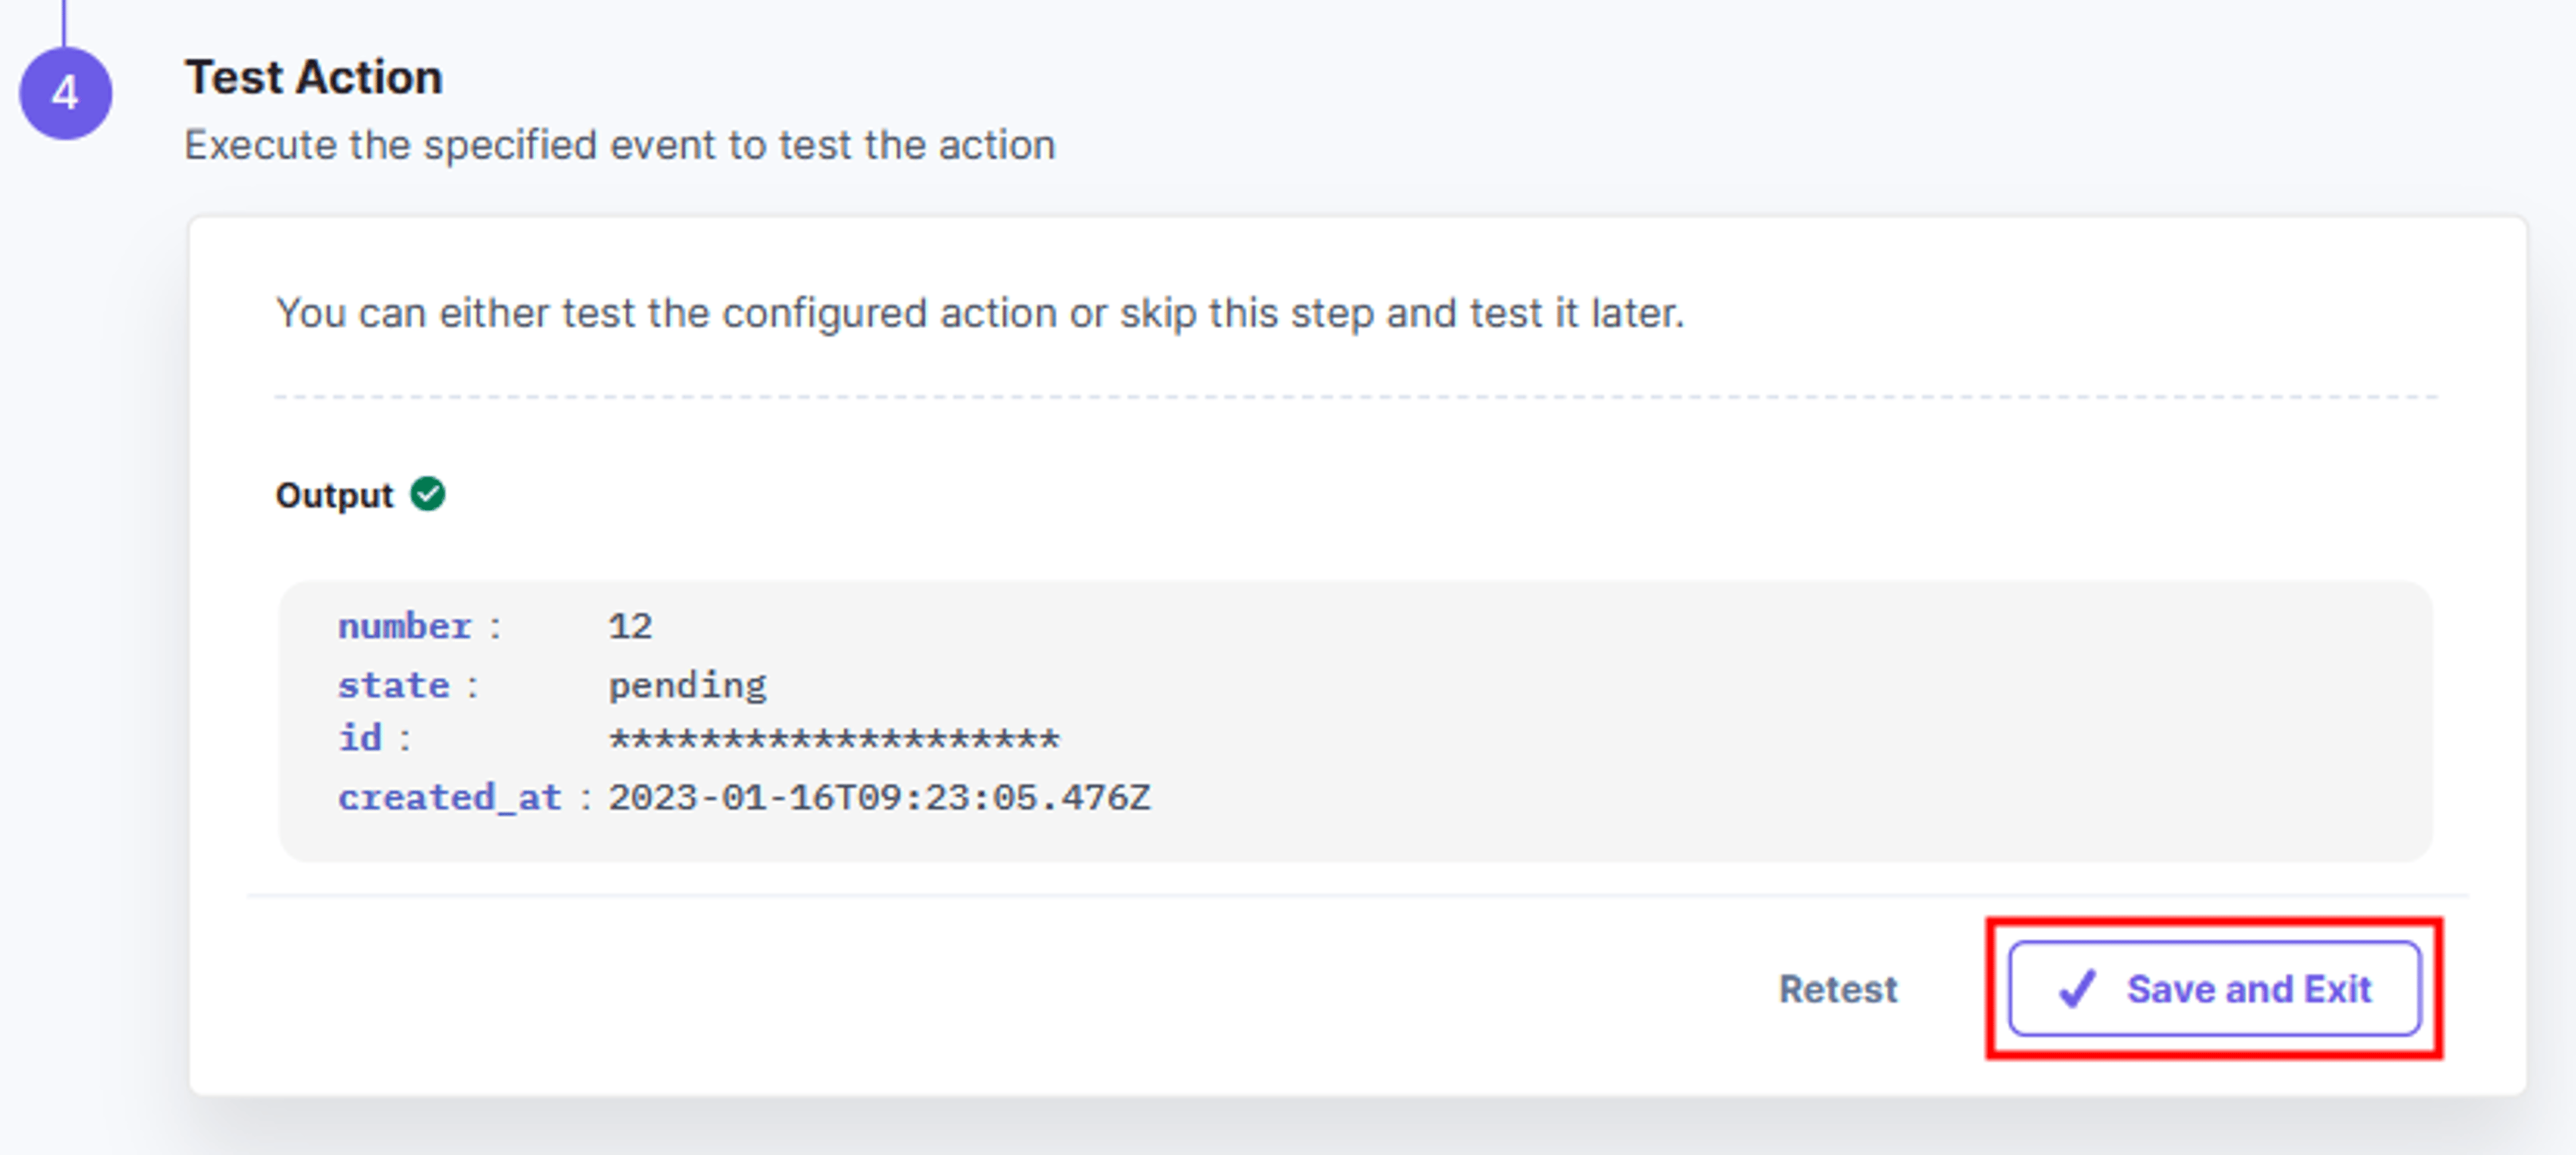Screen dimensions: 2576x1155
Task: Select the created_at key
Action: click(450, 798)
